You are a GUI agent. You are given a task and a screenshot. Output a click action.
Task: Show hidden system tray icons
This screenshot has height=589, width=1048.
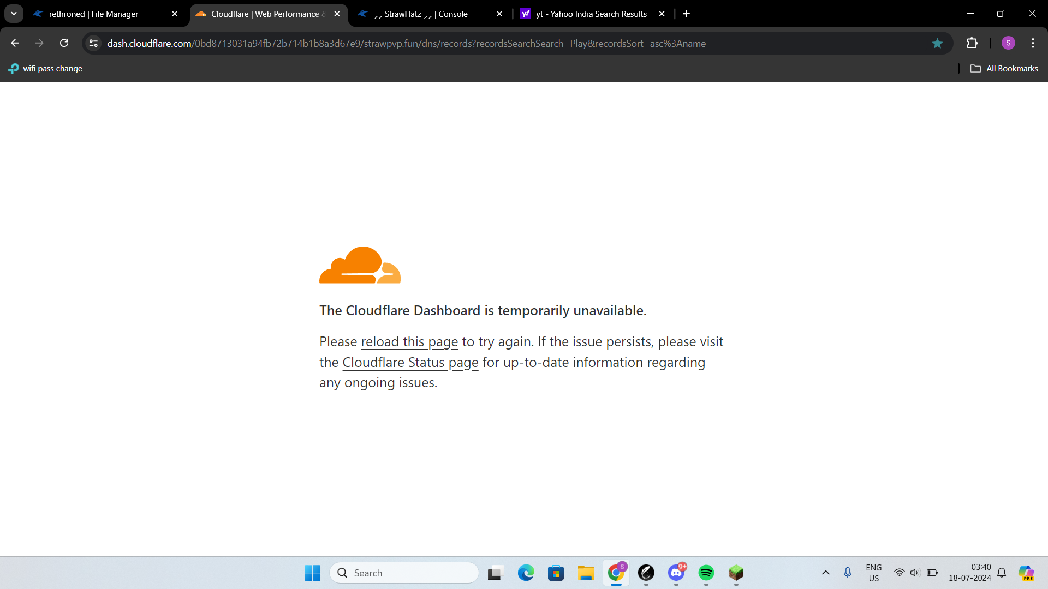pyautogui.click(x=825, y=573)
